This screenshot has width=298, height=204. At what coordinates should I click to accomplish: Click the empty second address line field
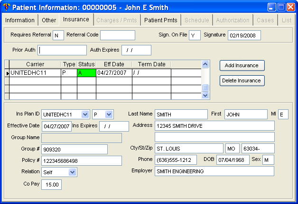coord(214,137)
